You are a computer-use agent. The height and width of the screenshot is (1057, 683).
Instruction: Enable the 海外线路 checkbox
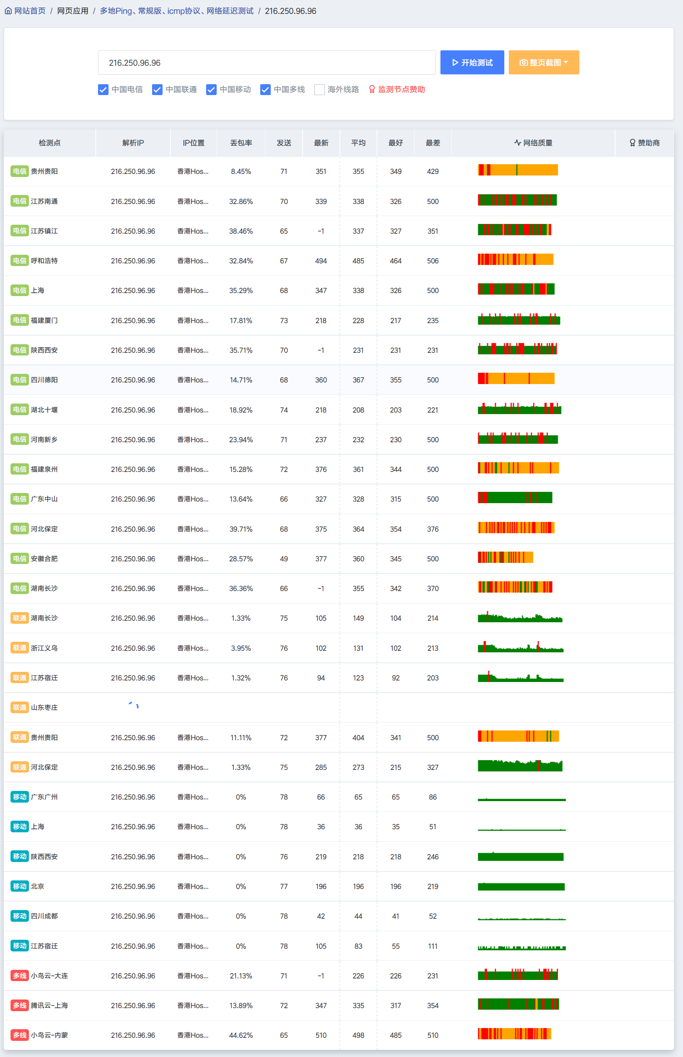tap(319, 89)
